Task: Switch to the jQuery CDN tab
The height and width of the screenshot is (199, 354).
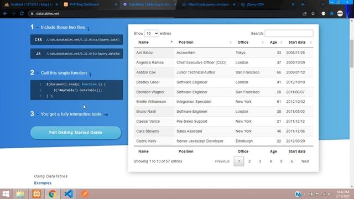Action: (268, 4)
